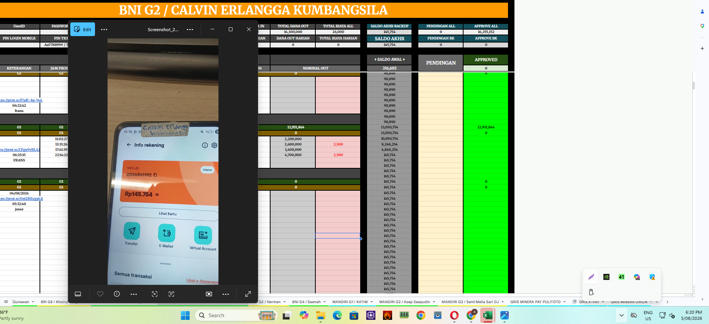Show hidden system tray icons chevron
The width and height of the screenshot is (709, 324).
pos(622,315)
